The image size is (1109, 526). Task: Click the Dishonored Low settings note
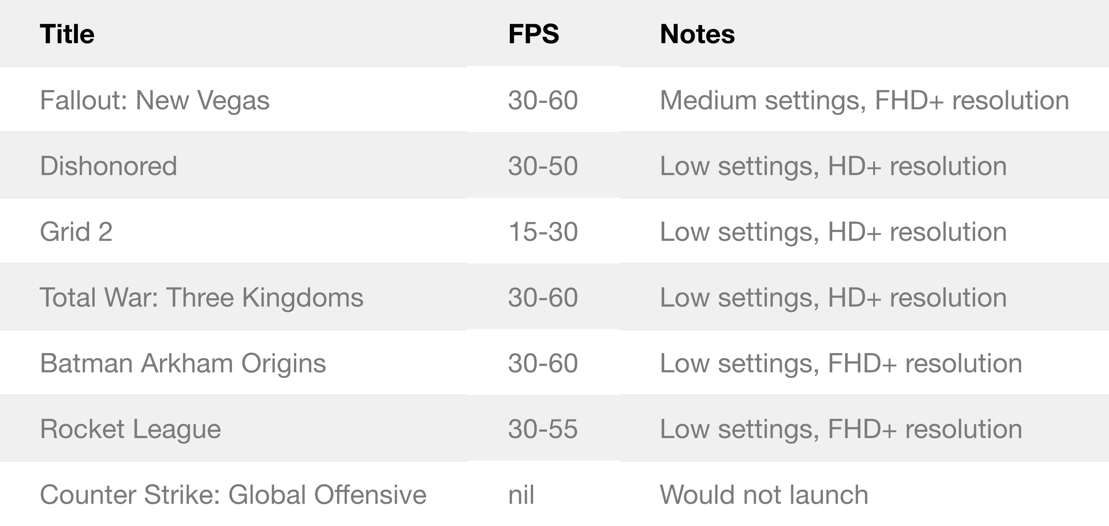point(833,166)
